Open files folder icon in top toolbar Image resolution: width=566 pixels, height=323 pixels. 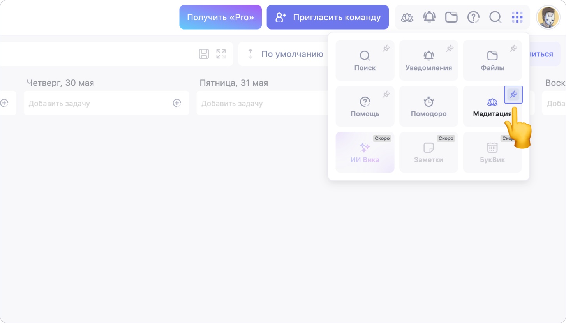pos(451,17)
